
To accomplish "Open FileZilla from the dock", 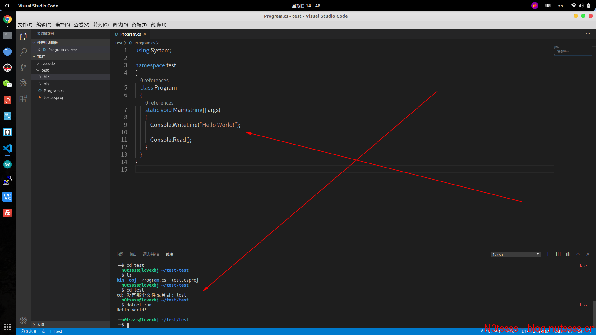I will point(7,213).
